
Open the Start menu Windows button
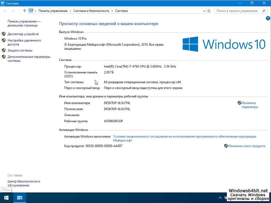[6, 198]
